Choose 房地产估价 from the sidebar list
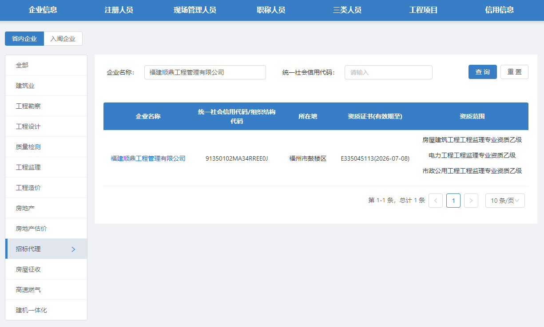 32,229
